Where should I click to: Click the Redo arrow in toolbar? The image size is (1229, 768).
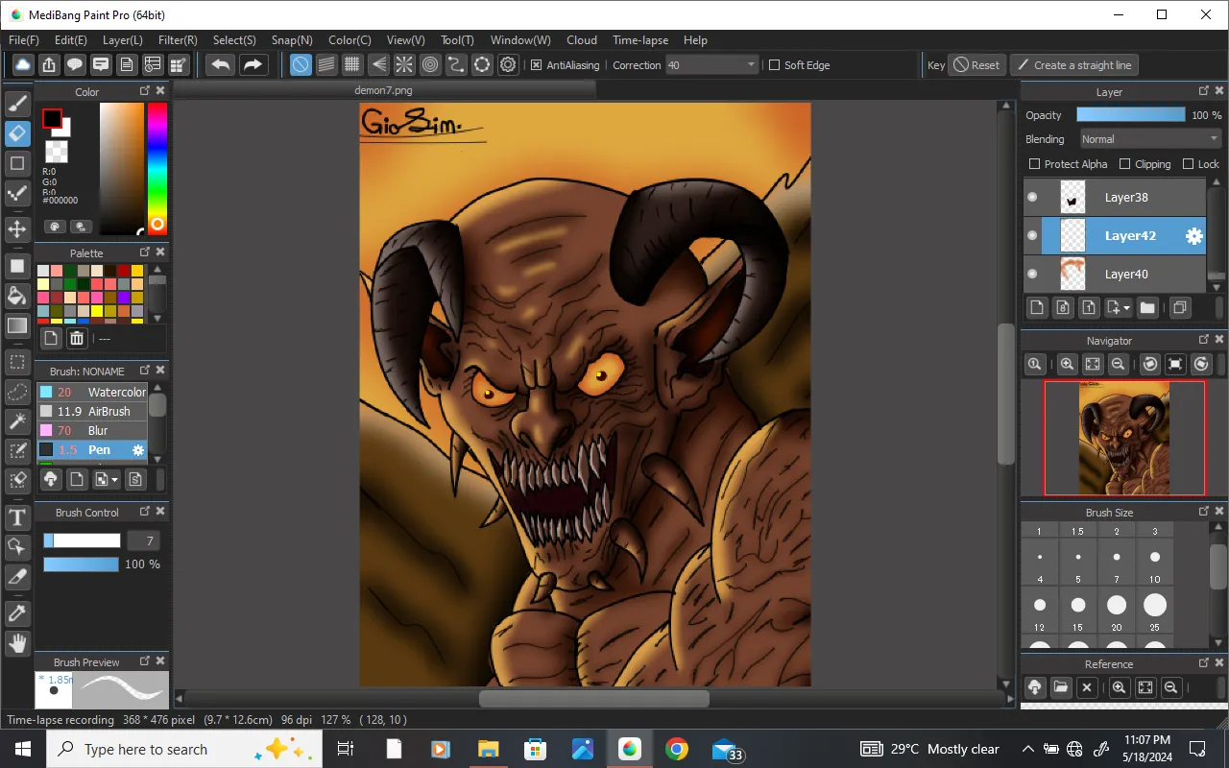253,64
